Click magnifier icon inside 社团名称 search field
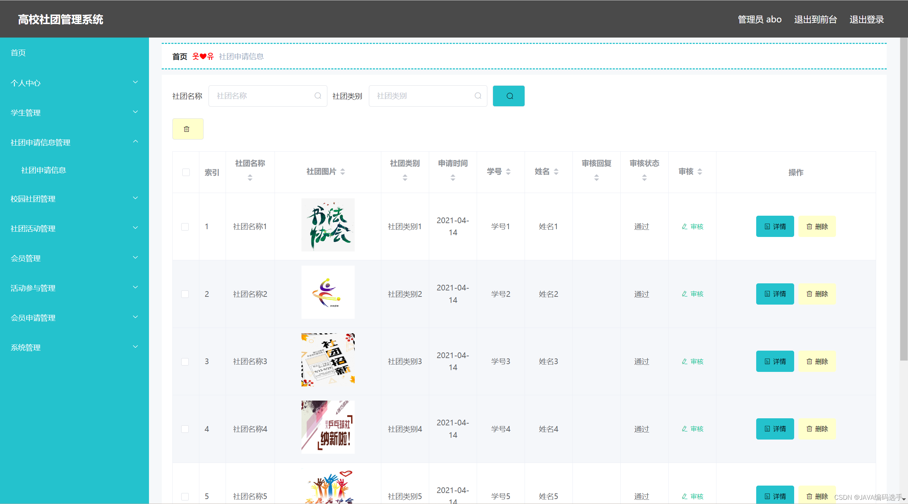Viewport: 908px width, 504px height. coord(318,96)
